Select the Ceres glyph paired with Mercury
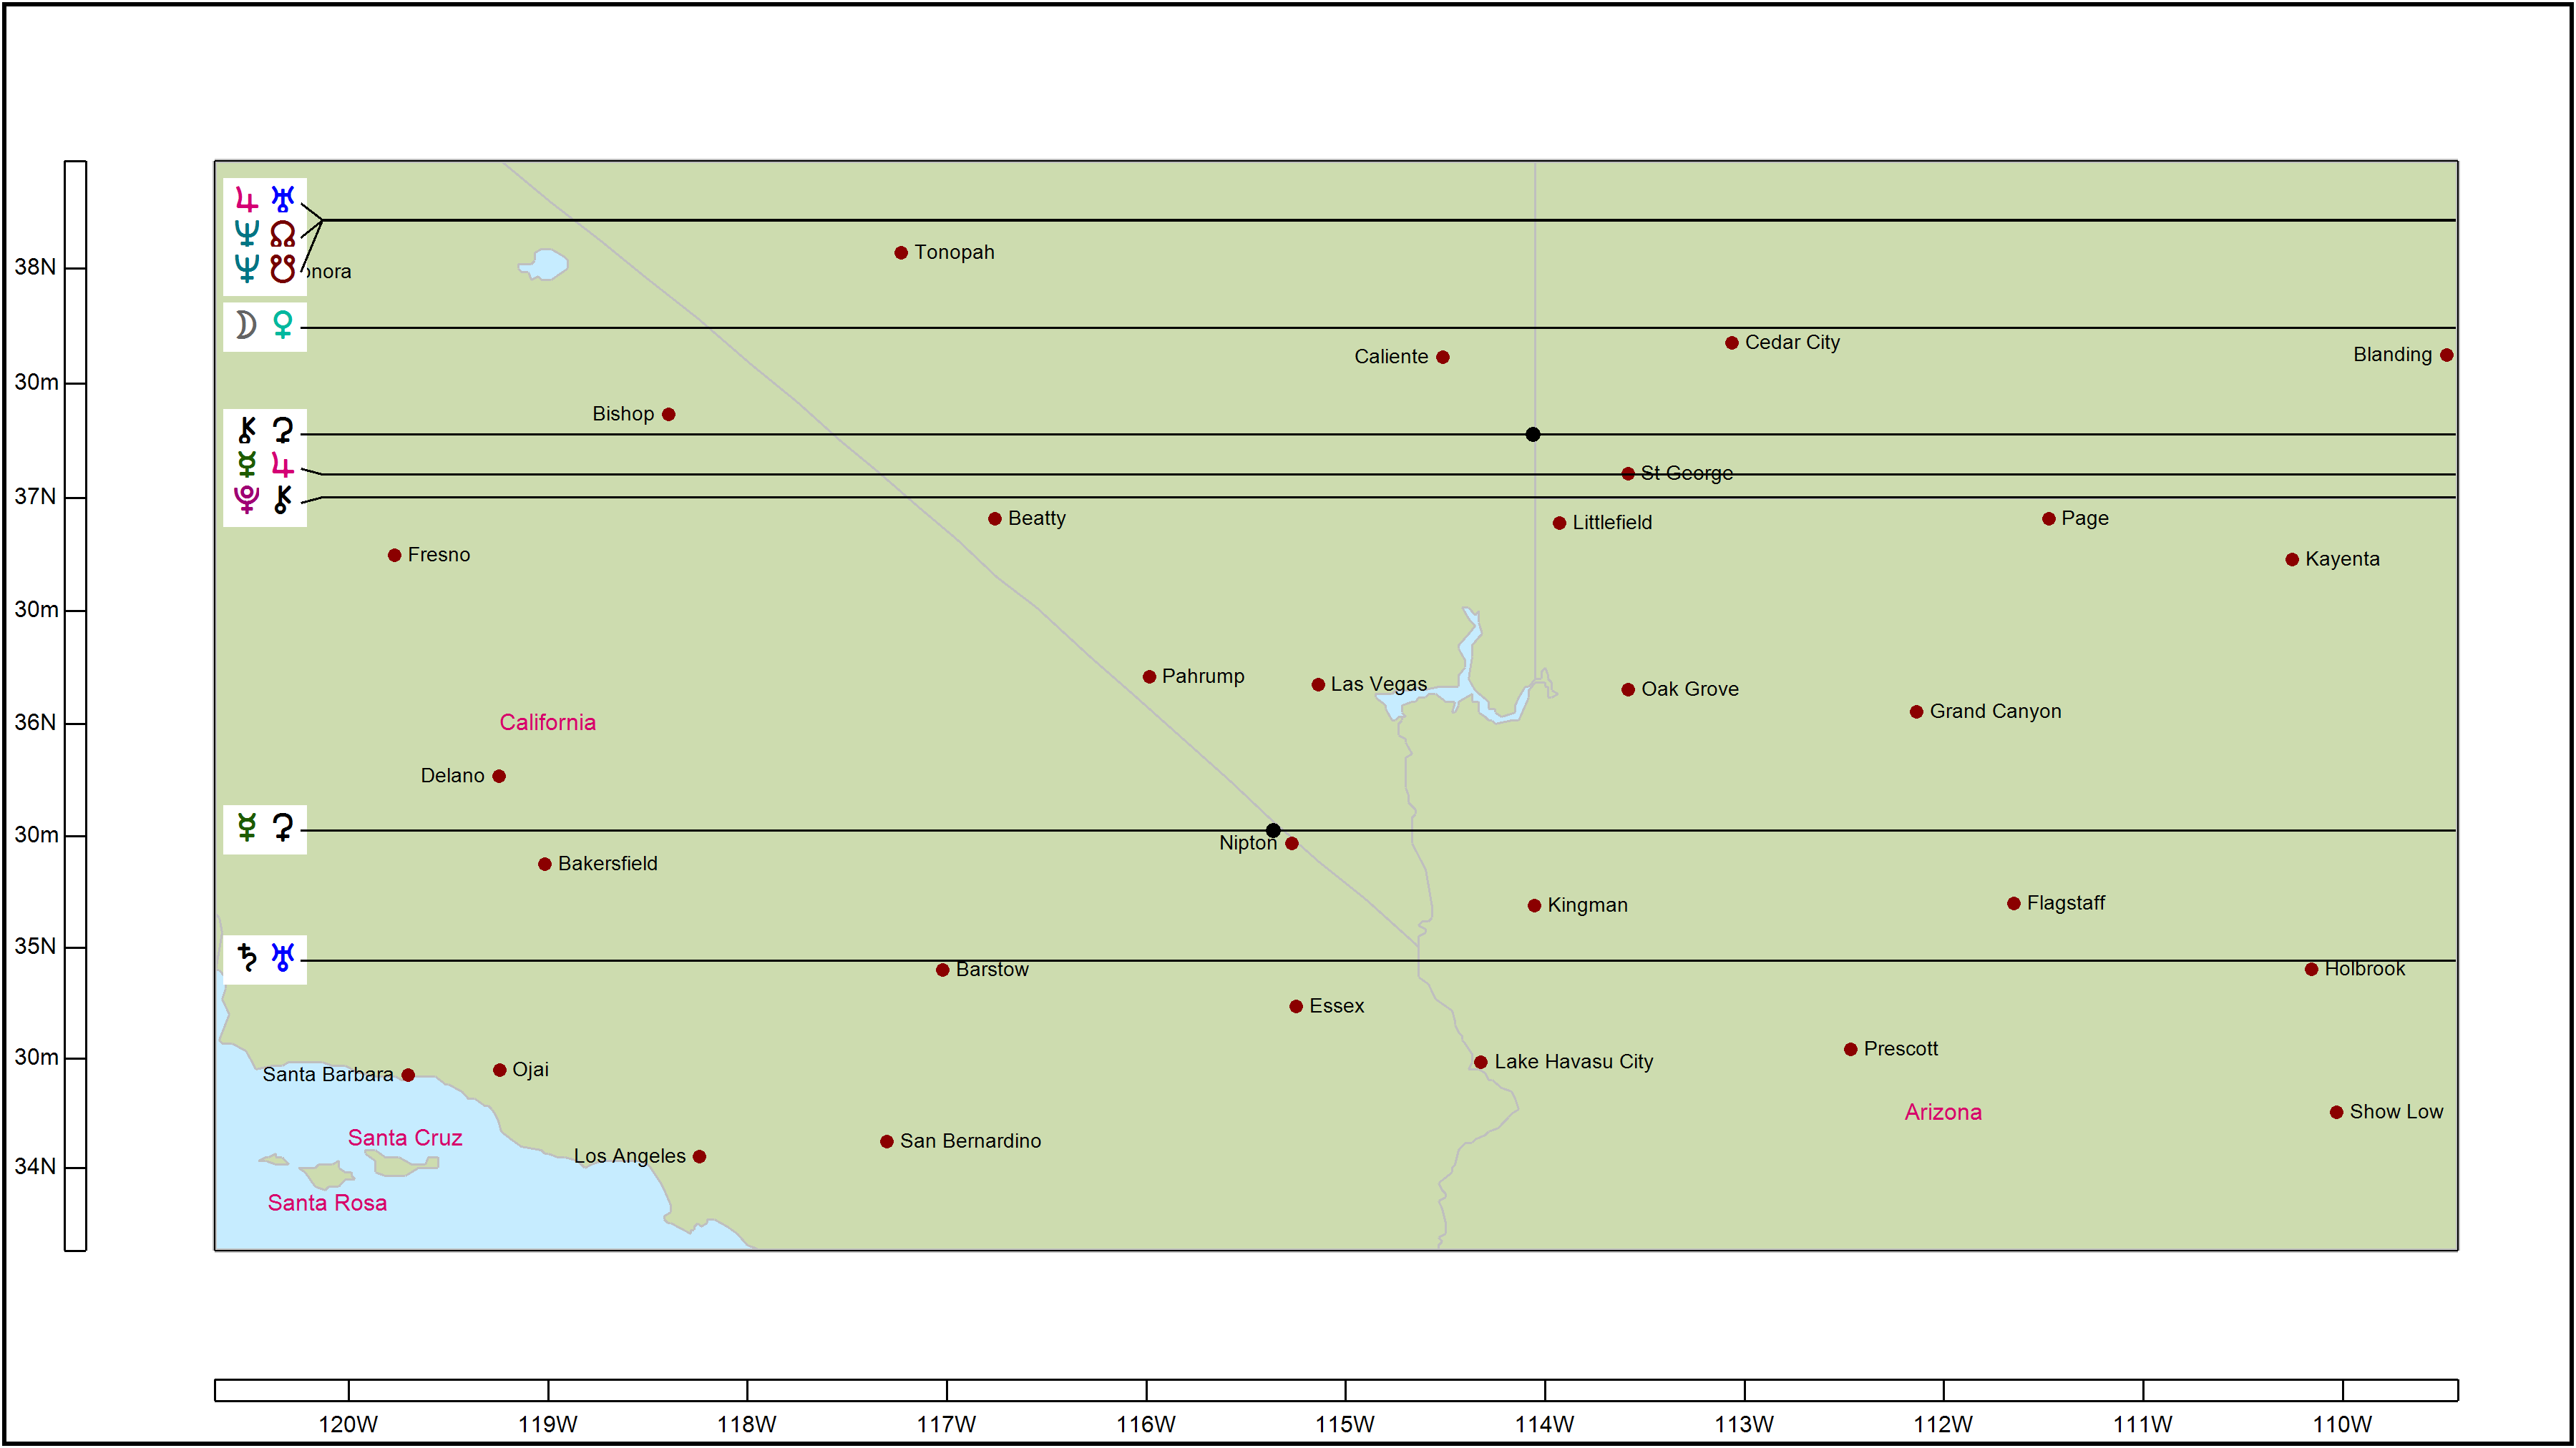The width and height of the screenshot is (2576, 1448). tap(283, 827)
